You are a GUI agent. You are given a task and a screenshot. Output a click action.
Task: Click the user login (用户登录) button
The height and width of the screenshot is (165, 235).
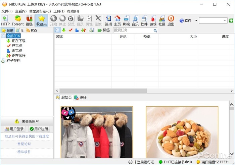point(14,129)
